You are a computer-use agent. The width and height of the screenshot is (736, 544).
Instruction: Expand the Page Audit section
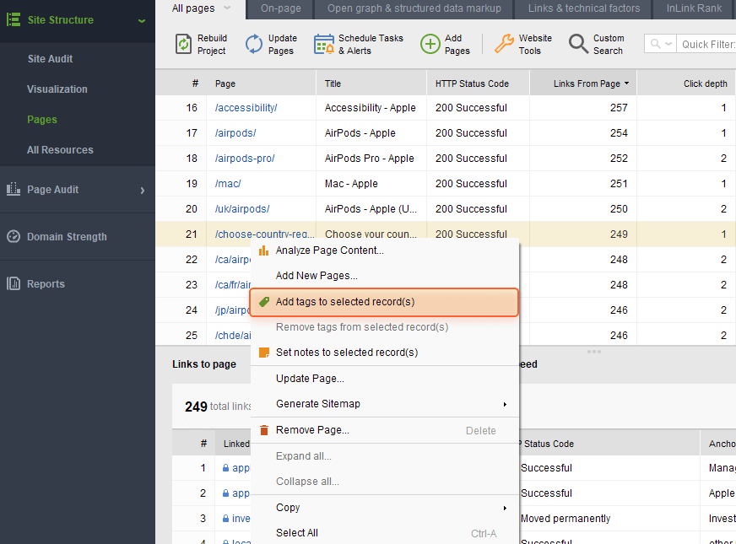142,190
